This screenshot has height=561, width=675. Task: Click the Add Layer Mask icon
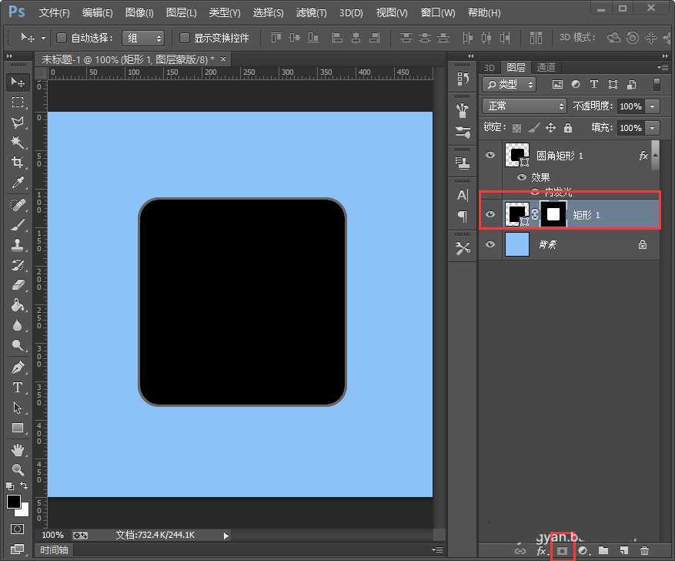coord(562,550)
